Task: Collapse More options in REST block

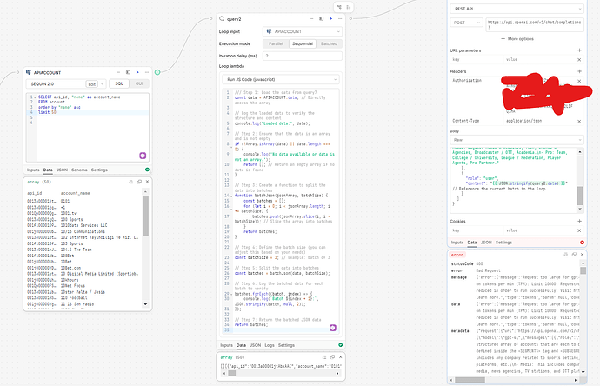Action: [x=517, y=39]
